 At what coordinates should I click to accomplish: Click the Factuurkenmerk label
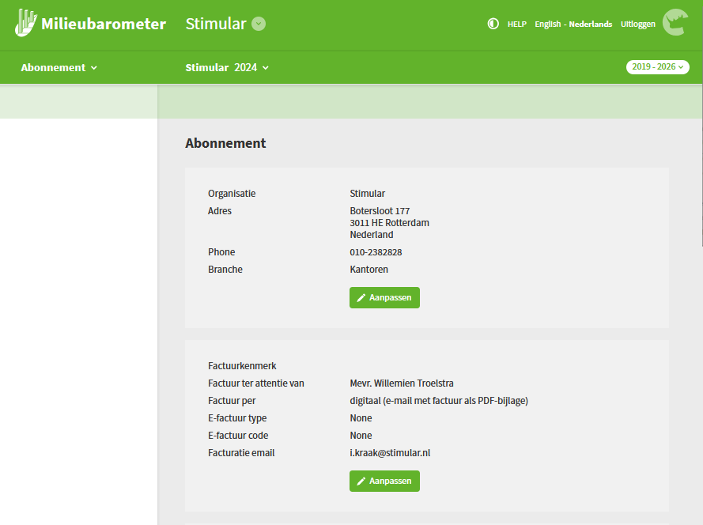[x=242, y=366]
